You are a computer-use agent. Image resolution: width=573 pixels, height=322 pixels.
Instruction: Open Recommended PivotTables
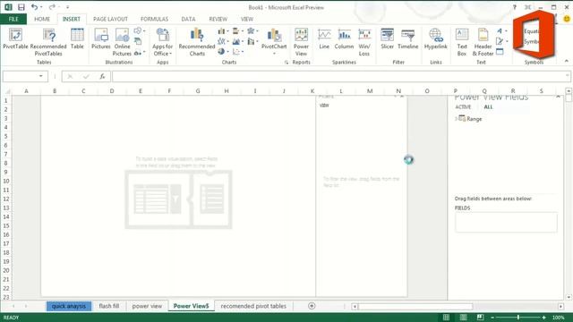point(48,42)
